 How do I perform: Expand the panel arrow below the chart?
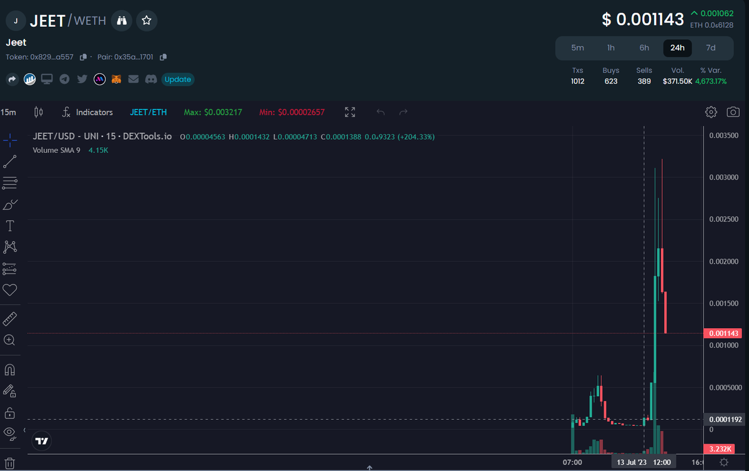click(370, 467)
